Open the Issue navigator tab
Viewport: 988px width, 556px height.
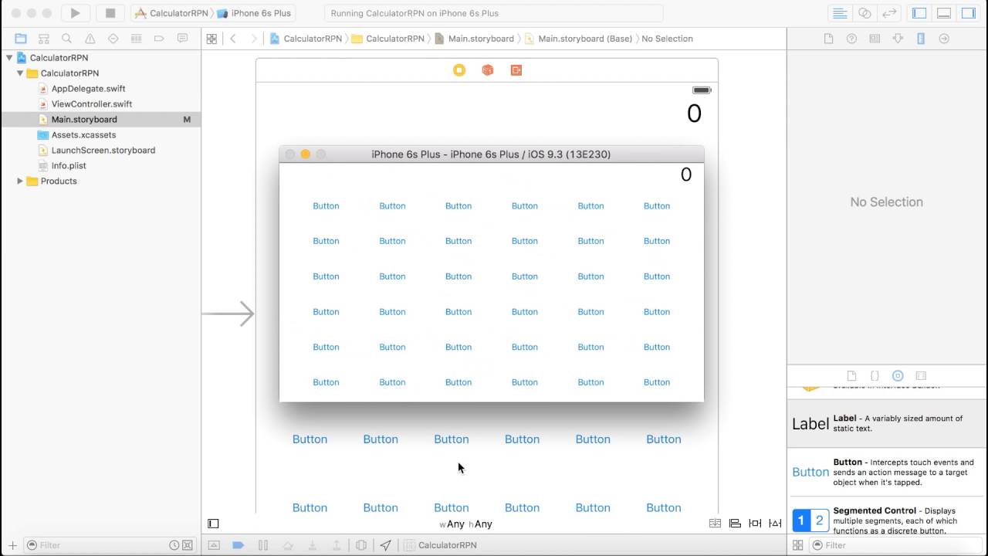tap(90, 39)
